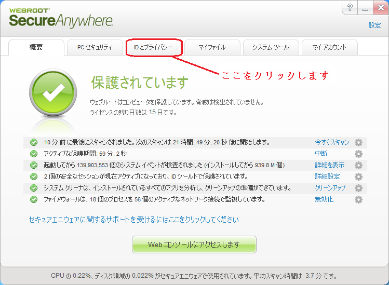Viewport: 389px width, 285px height.
Task: Open the PC セキュリティ tab
Action: (x=95, y=47)
